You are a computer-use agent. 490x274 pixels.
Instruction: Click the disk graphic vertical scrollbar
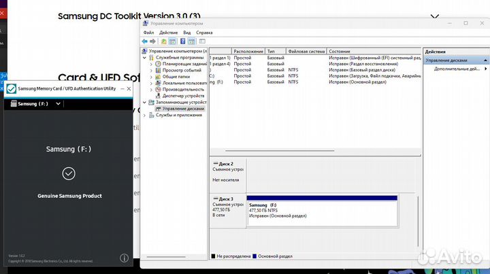point(418,222)
